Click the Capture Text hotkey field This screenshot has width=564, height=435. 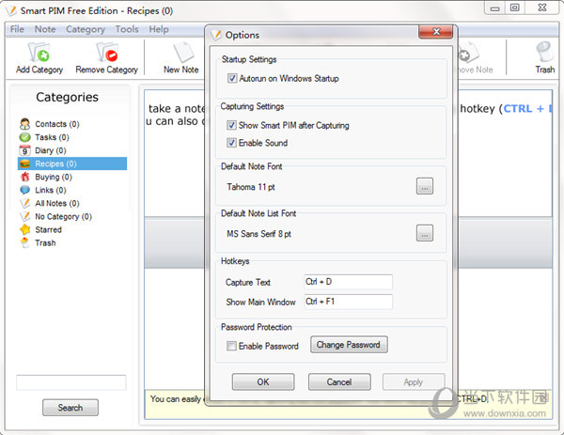pyautogui.click(x=348, y=282)
